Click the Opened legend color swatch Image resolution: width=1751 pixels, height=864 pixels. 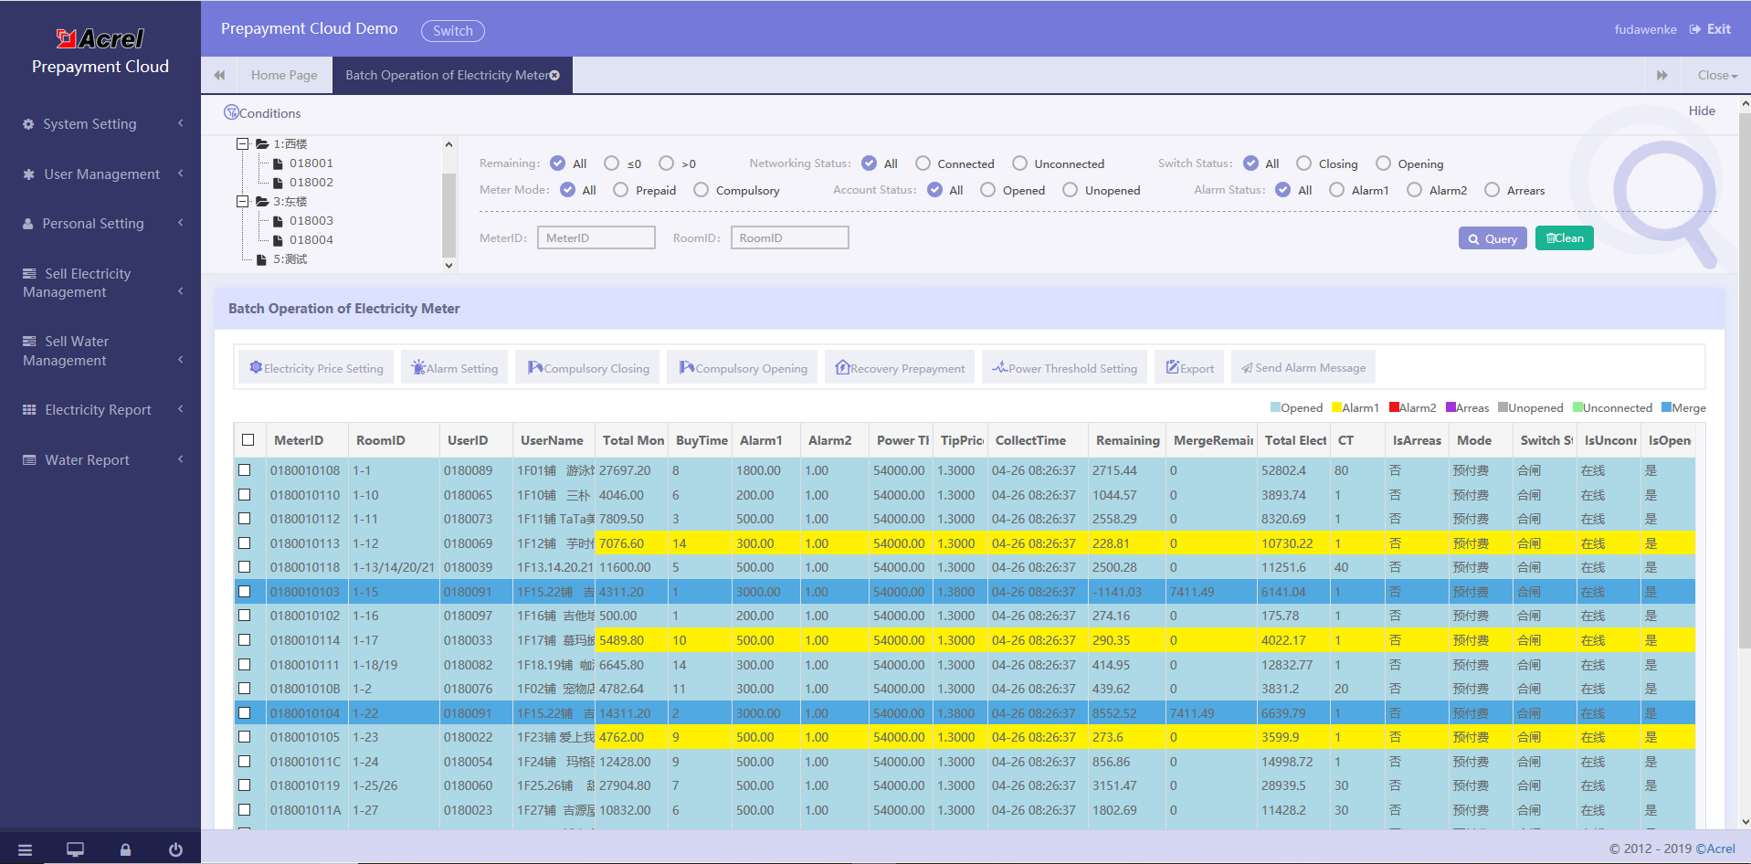coord(1275,407)
